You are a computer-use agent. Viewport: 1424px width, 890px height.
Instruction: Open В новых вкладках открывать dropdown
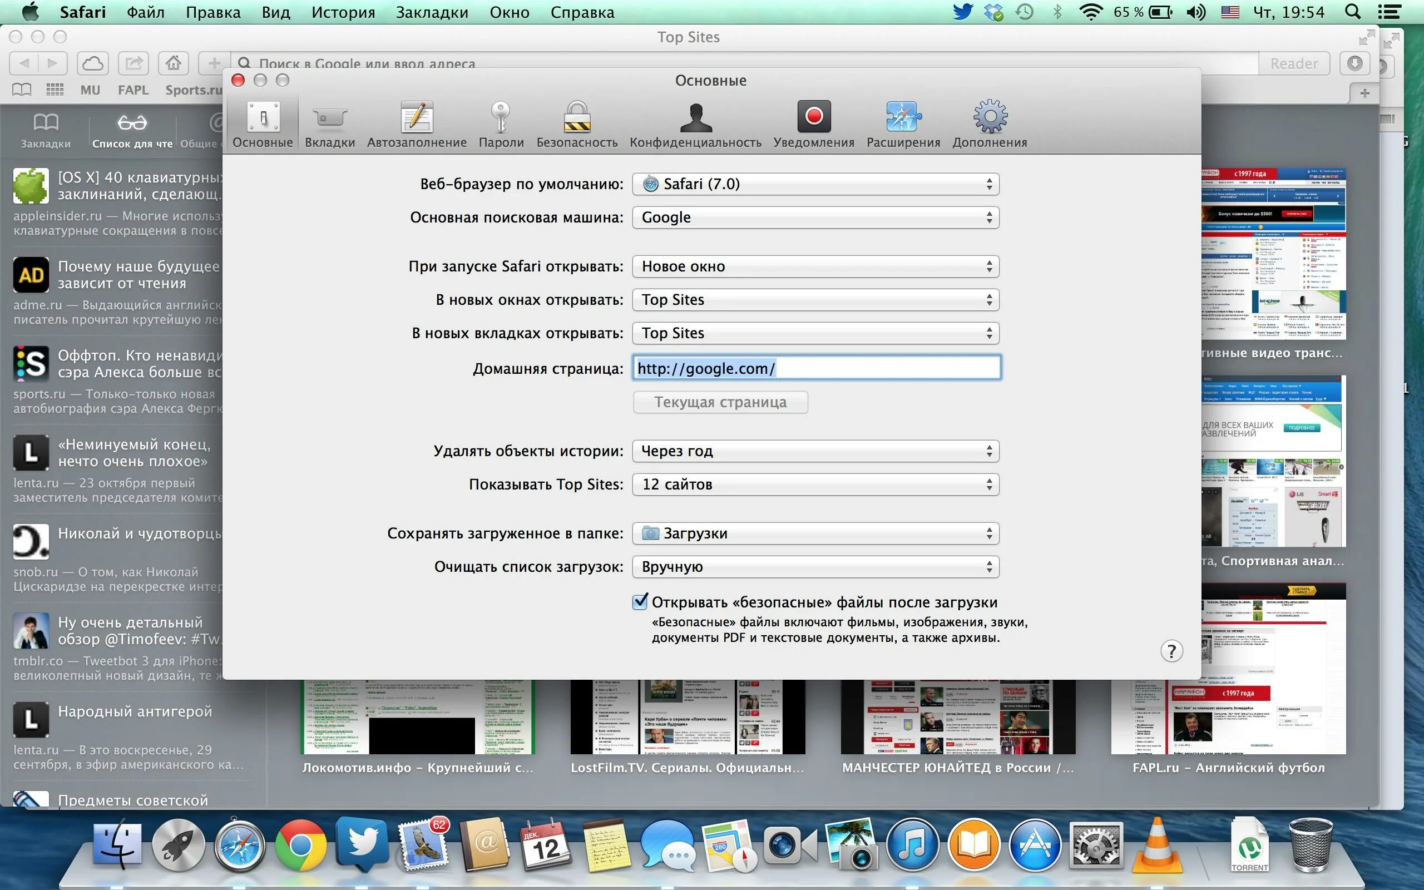[815, 333]
